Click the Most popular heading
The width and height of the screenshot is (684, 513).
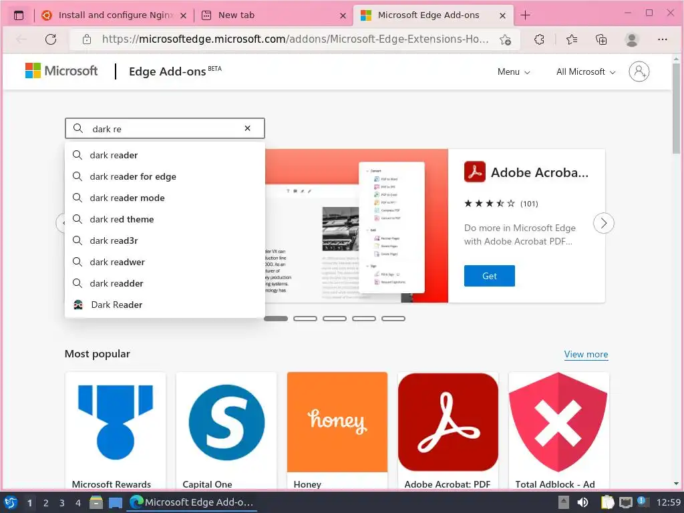click(98, 354)
